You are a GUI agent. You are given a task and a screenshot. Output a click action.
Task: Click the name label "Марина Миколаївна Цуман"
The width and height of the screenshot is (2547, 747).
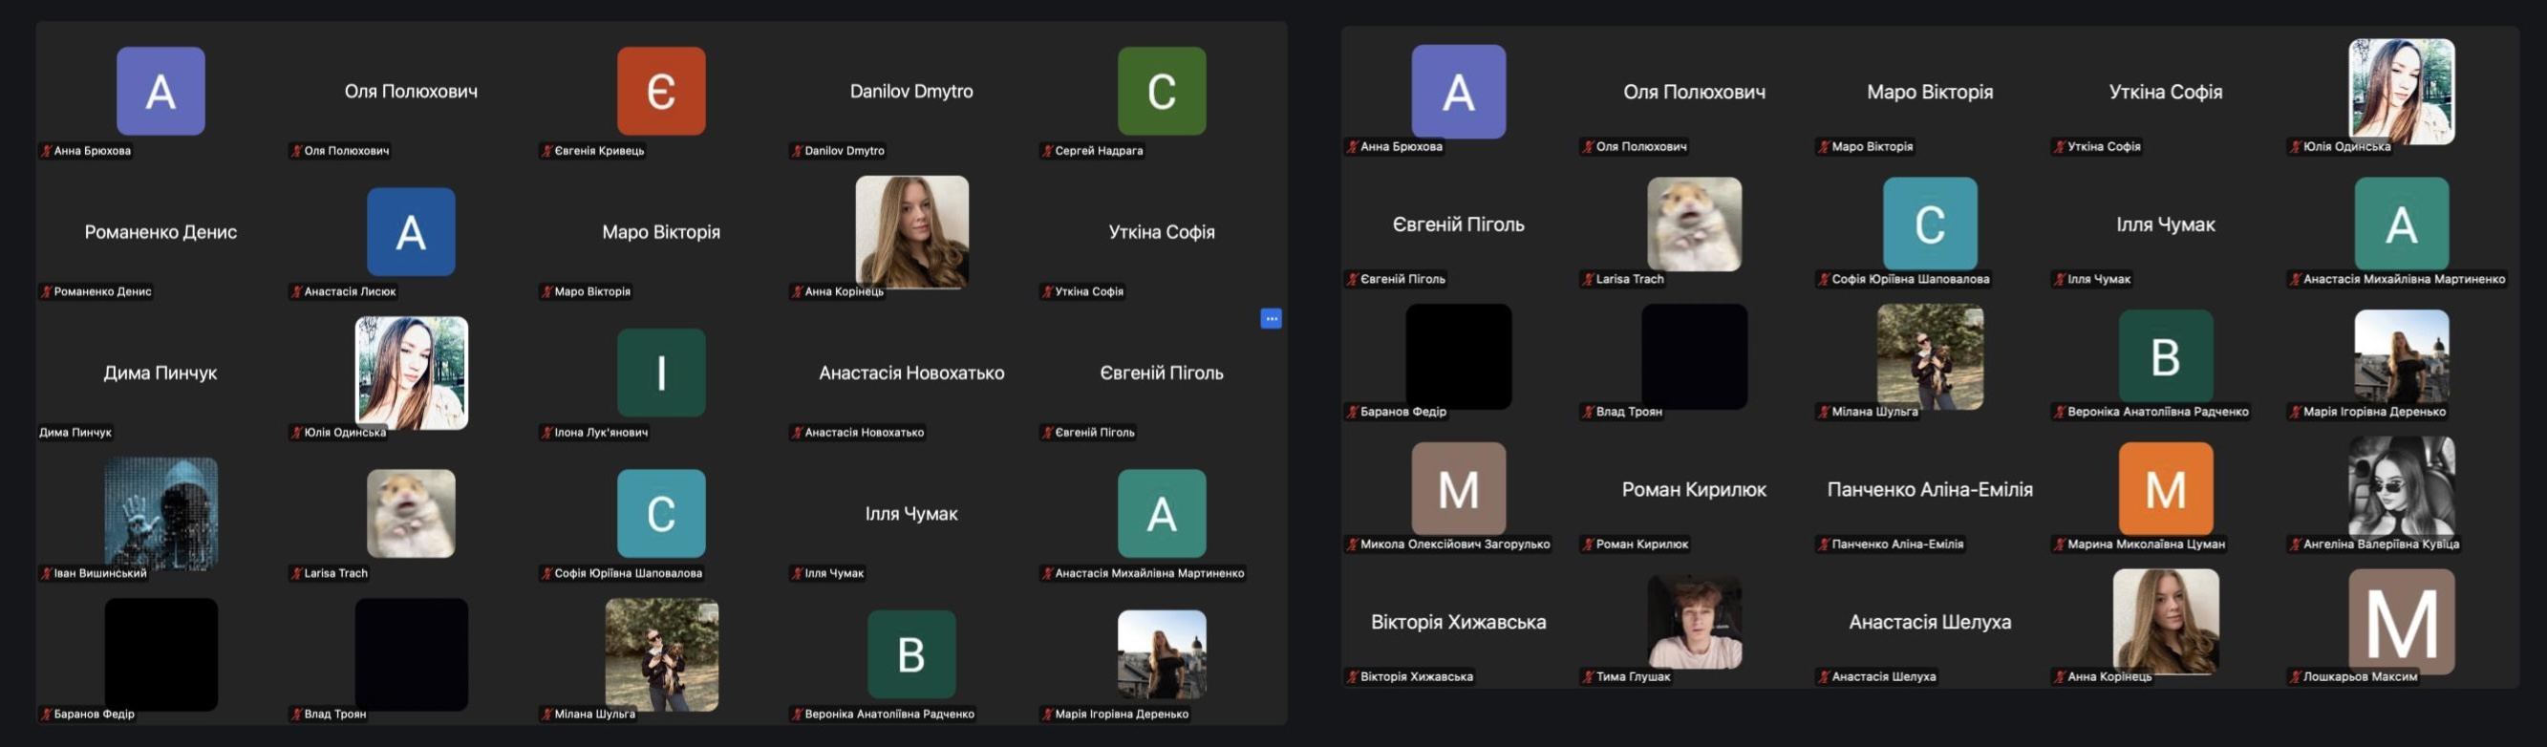(2147, 544)
